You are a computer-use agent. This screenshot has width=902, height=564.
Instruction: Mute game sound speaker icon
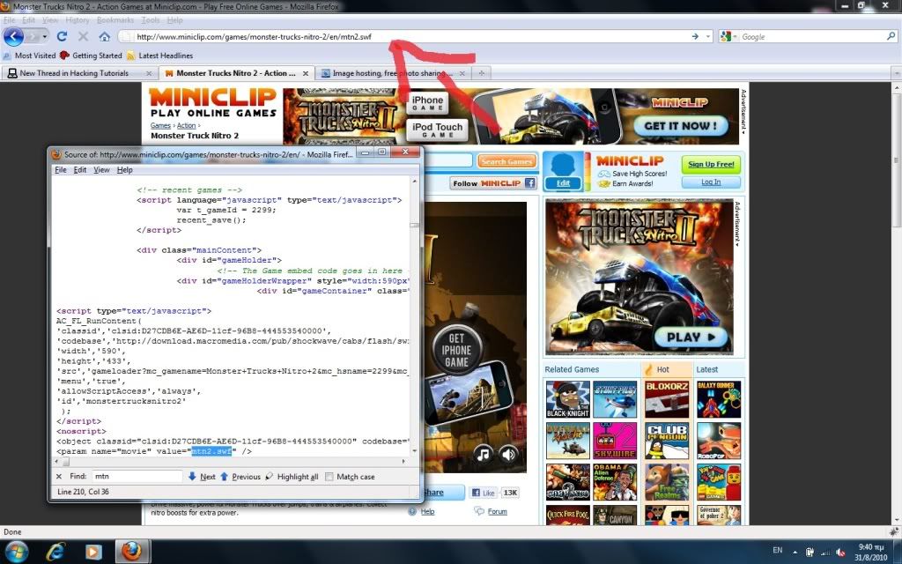(x=508, y=455)
